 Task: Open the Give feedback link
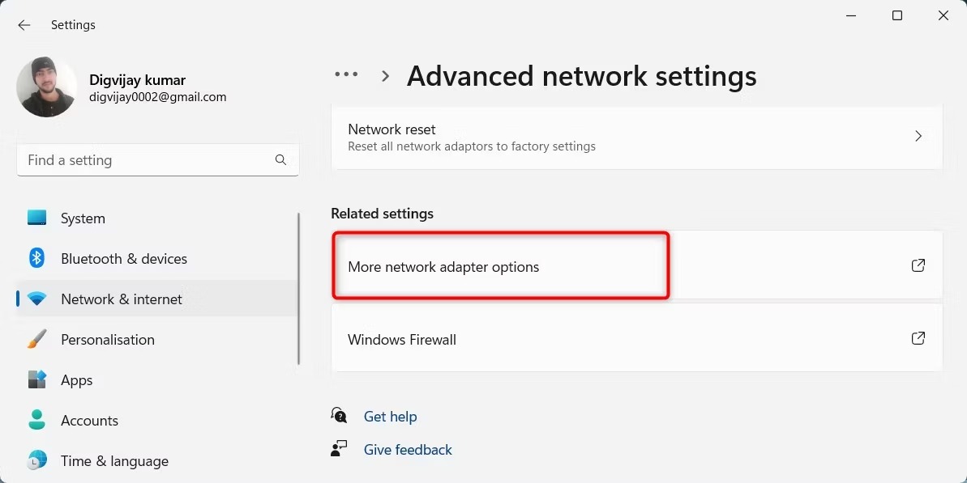408,450
